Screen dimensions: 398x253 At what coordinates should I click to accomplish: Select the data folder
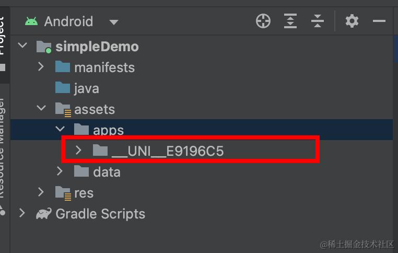(106, 172)
